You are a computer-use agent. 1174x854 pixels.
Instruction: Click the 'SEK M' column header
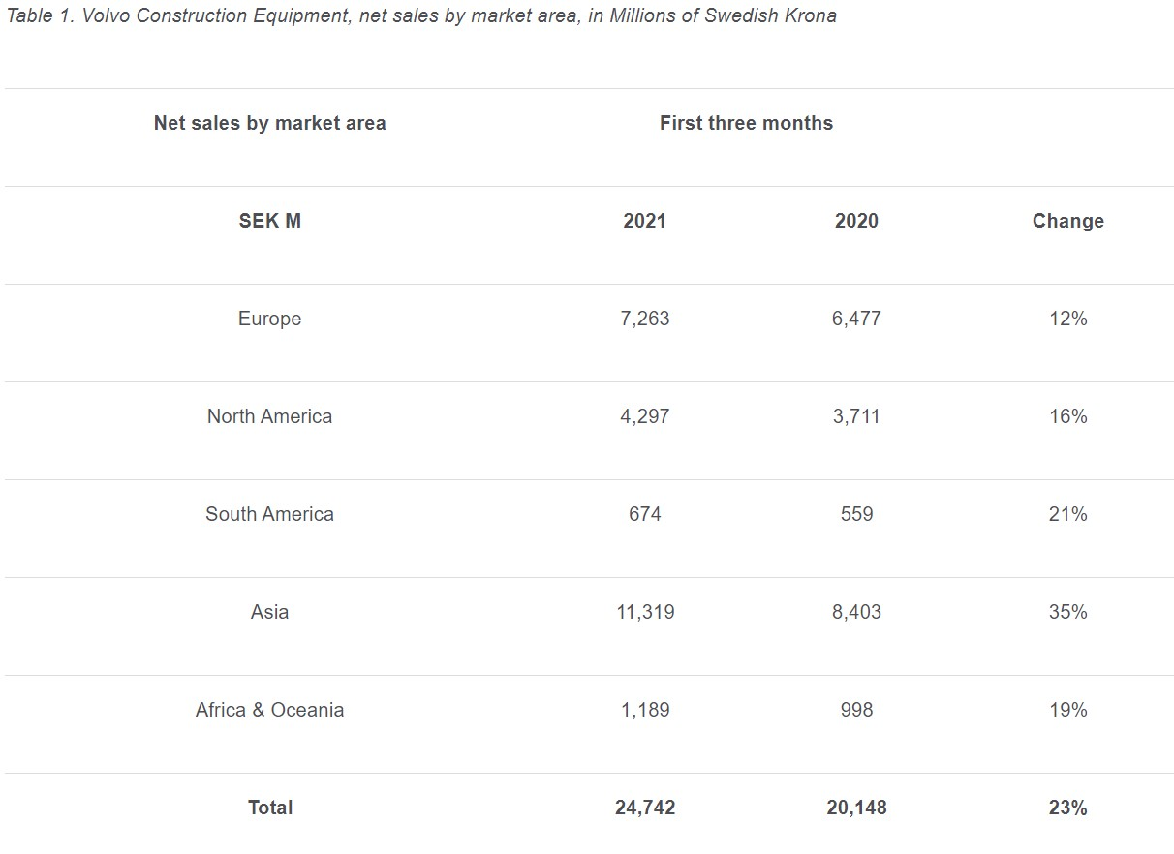269,221
